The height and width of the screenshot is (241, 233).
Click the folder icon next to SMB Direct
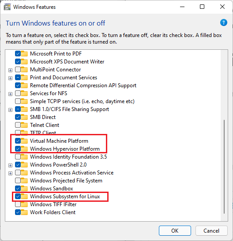pyautogui.click(x=24, y=117)
